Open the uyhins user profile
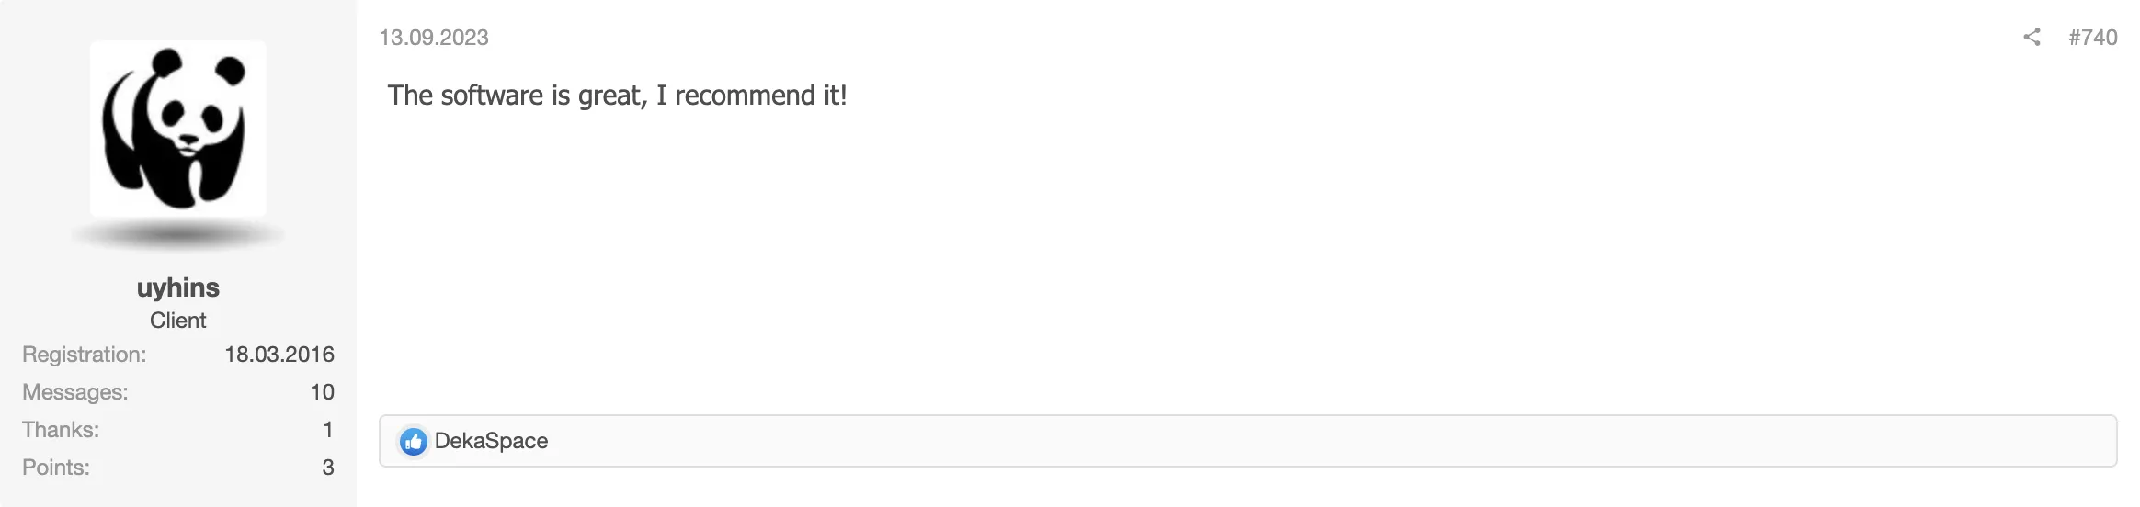Screen dimensions: 2140x507 click(177, 287)
